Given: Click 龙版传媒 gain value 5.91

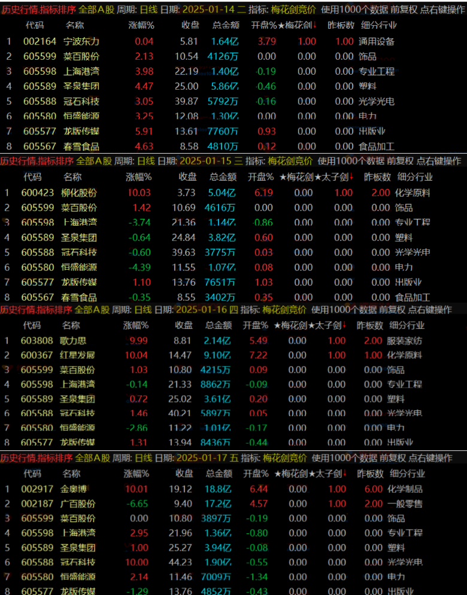Looking at the screenshot, I should (144, 132).
